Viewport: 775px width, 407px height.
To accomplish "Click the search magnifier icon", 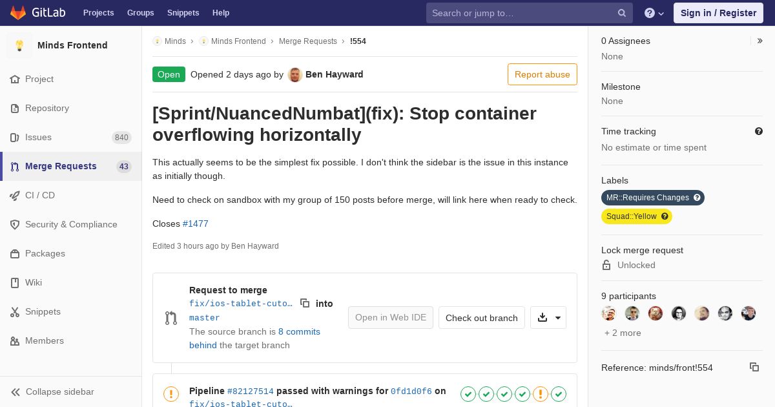I will pyautogui.click(x=622, y=13).
